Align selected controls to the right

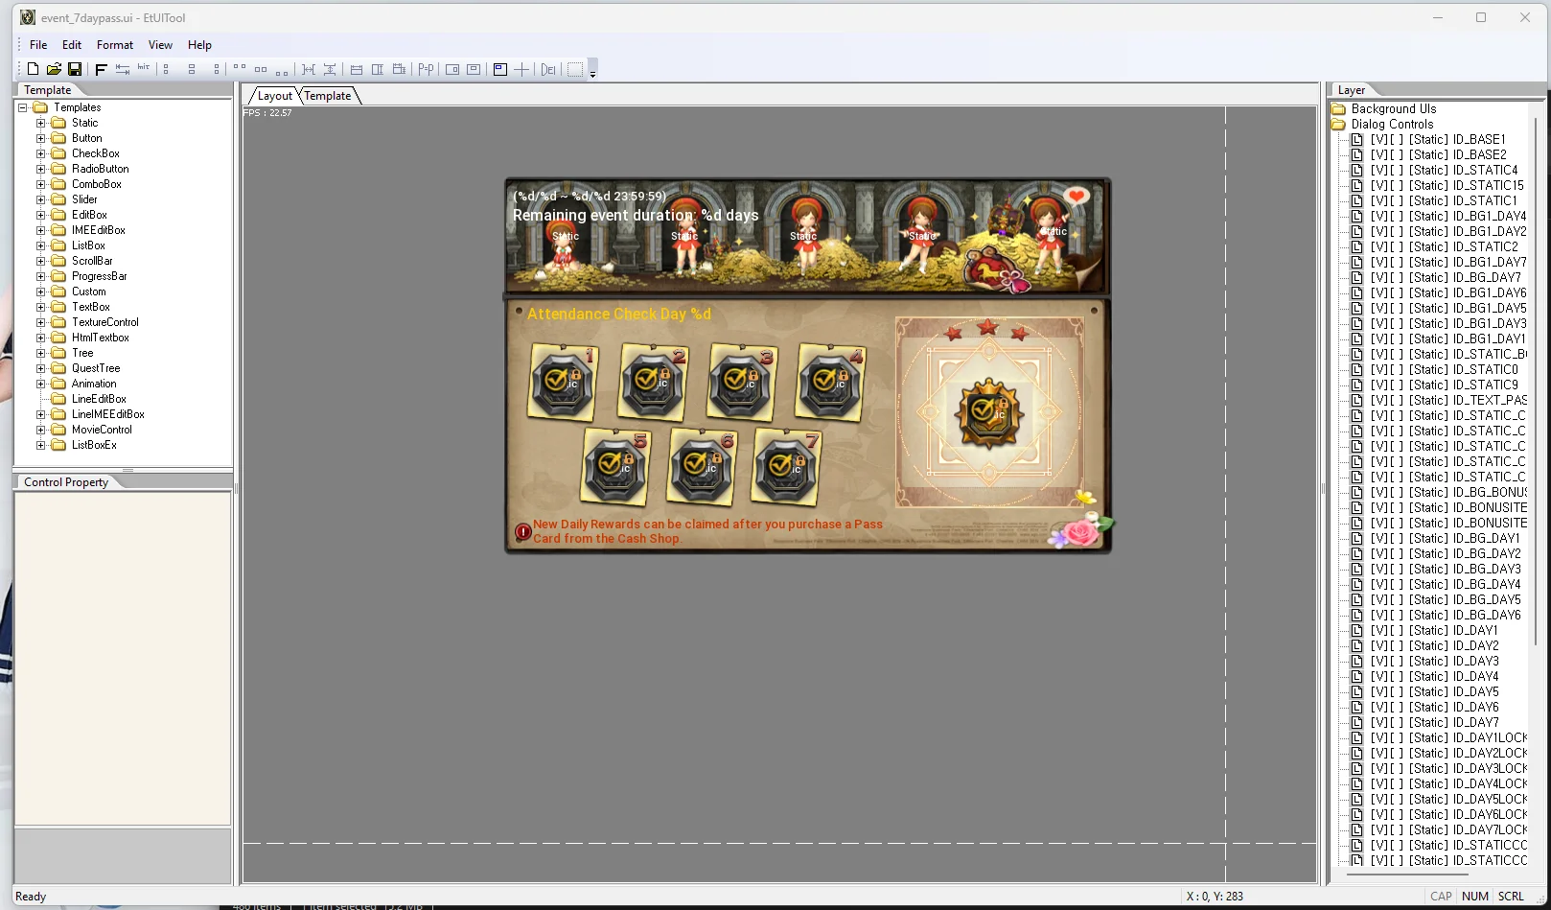[217, 69]
